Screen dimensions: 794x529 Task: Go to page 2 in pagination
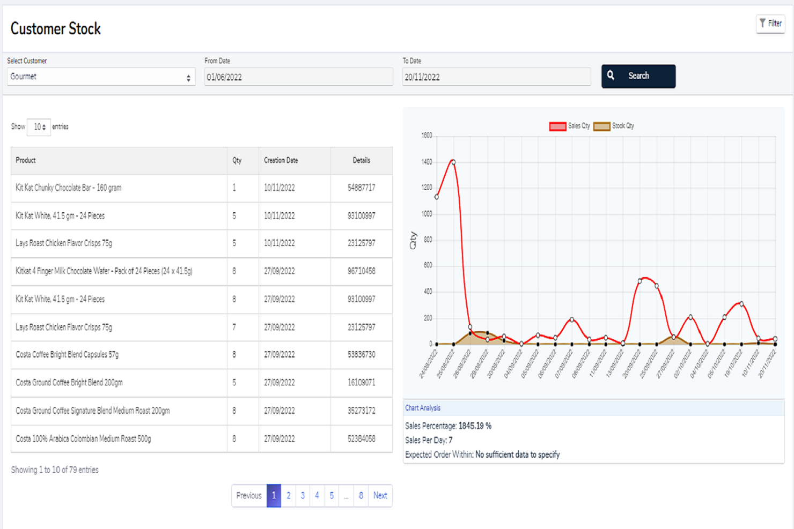(289, 496)
